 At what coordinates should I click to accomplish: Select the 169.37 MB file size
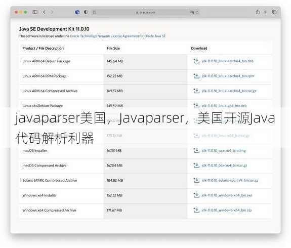click(x=115, y=91)
